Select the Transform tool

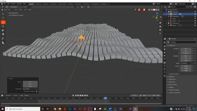3,34
